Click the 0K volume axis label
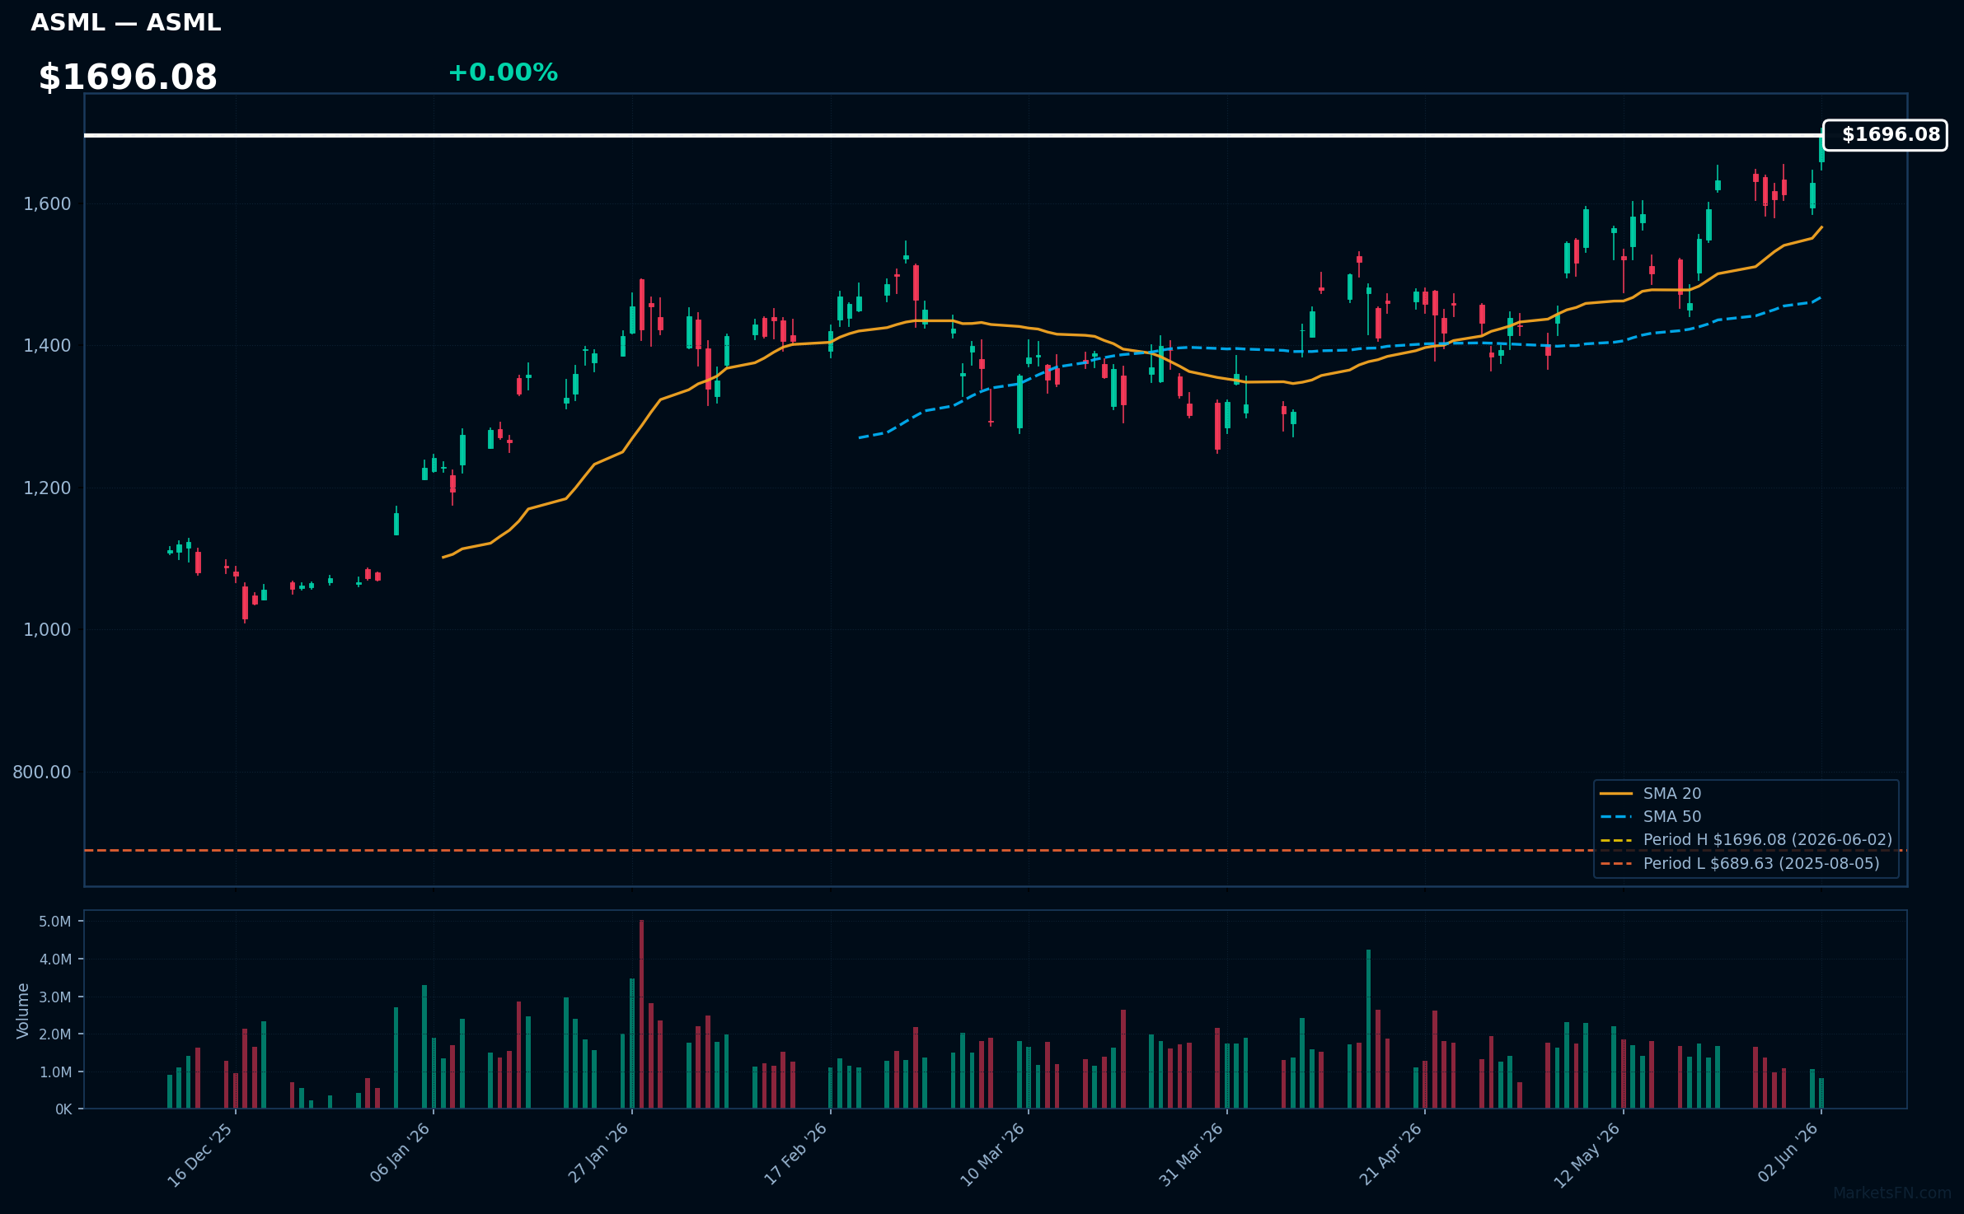The image size is (1964, 1214). (x=63, y=1109)
